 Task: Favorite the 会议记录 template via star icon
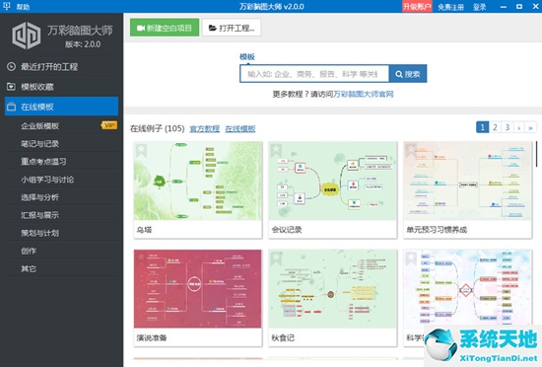coord(276,150)
